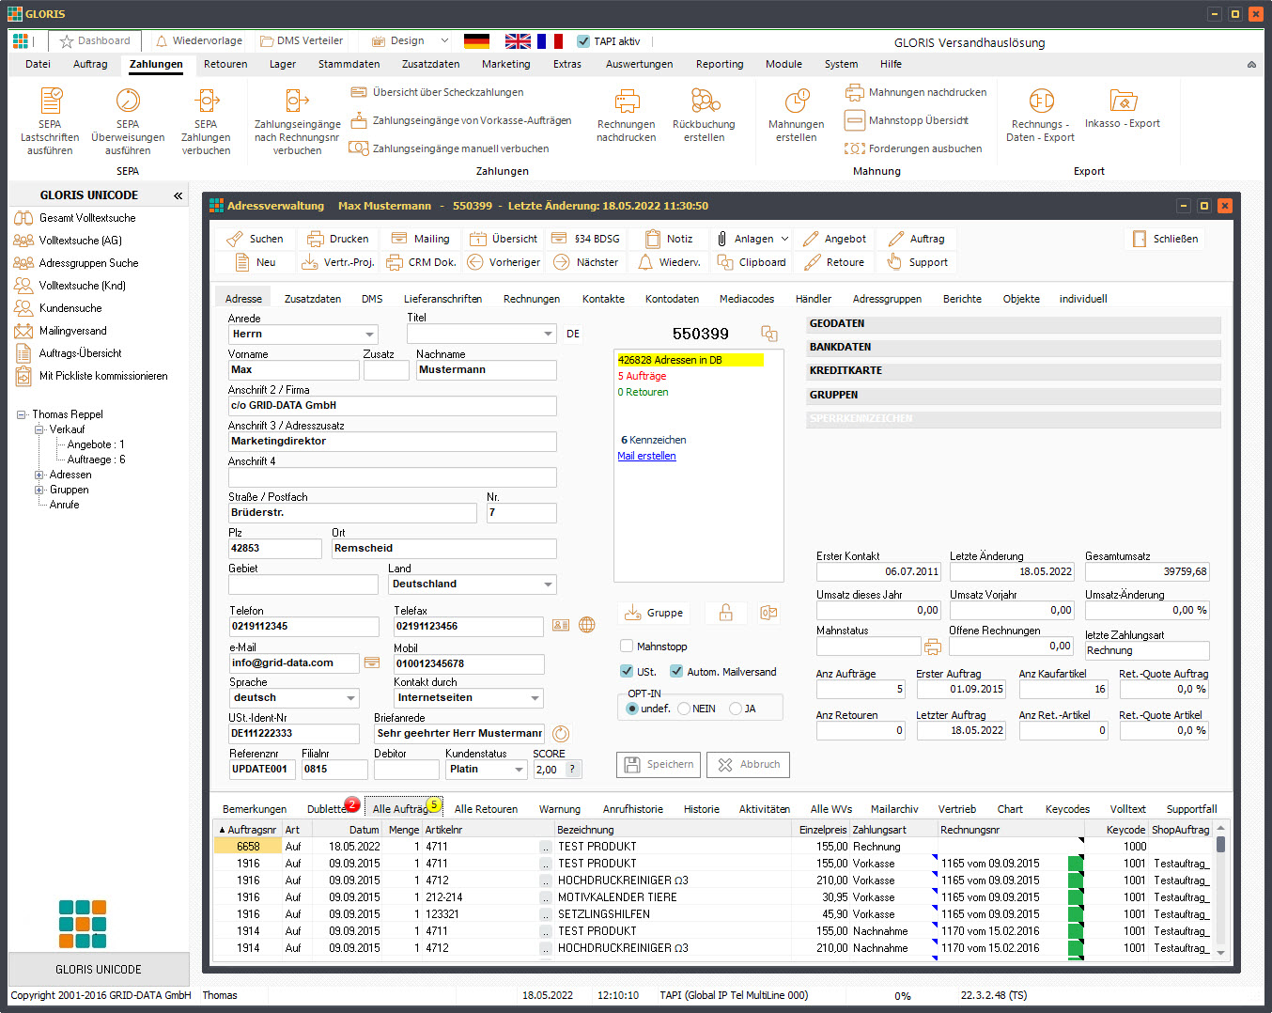Click email icon next to e-Mail field
Image resolution: width=1272 pixels, height=1013 pixels.
click(x=372, y=662)
